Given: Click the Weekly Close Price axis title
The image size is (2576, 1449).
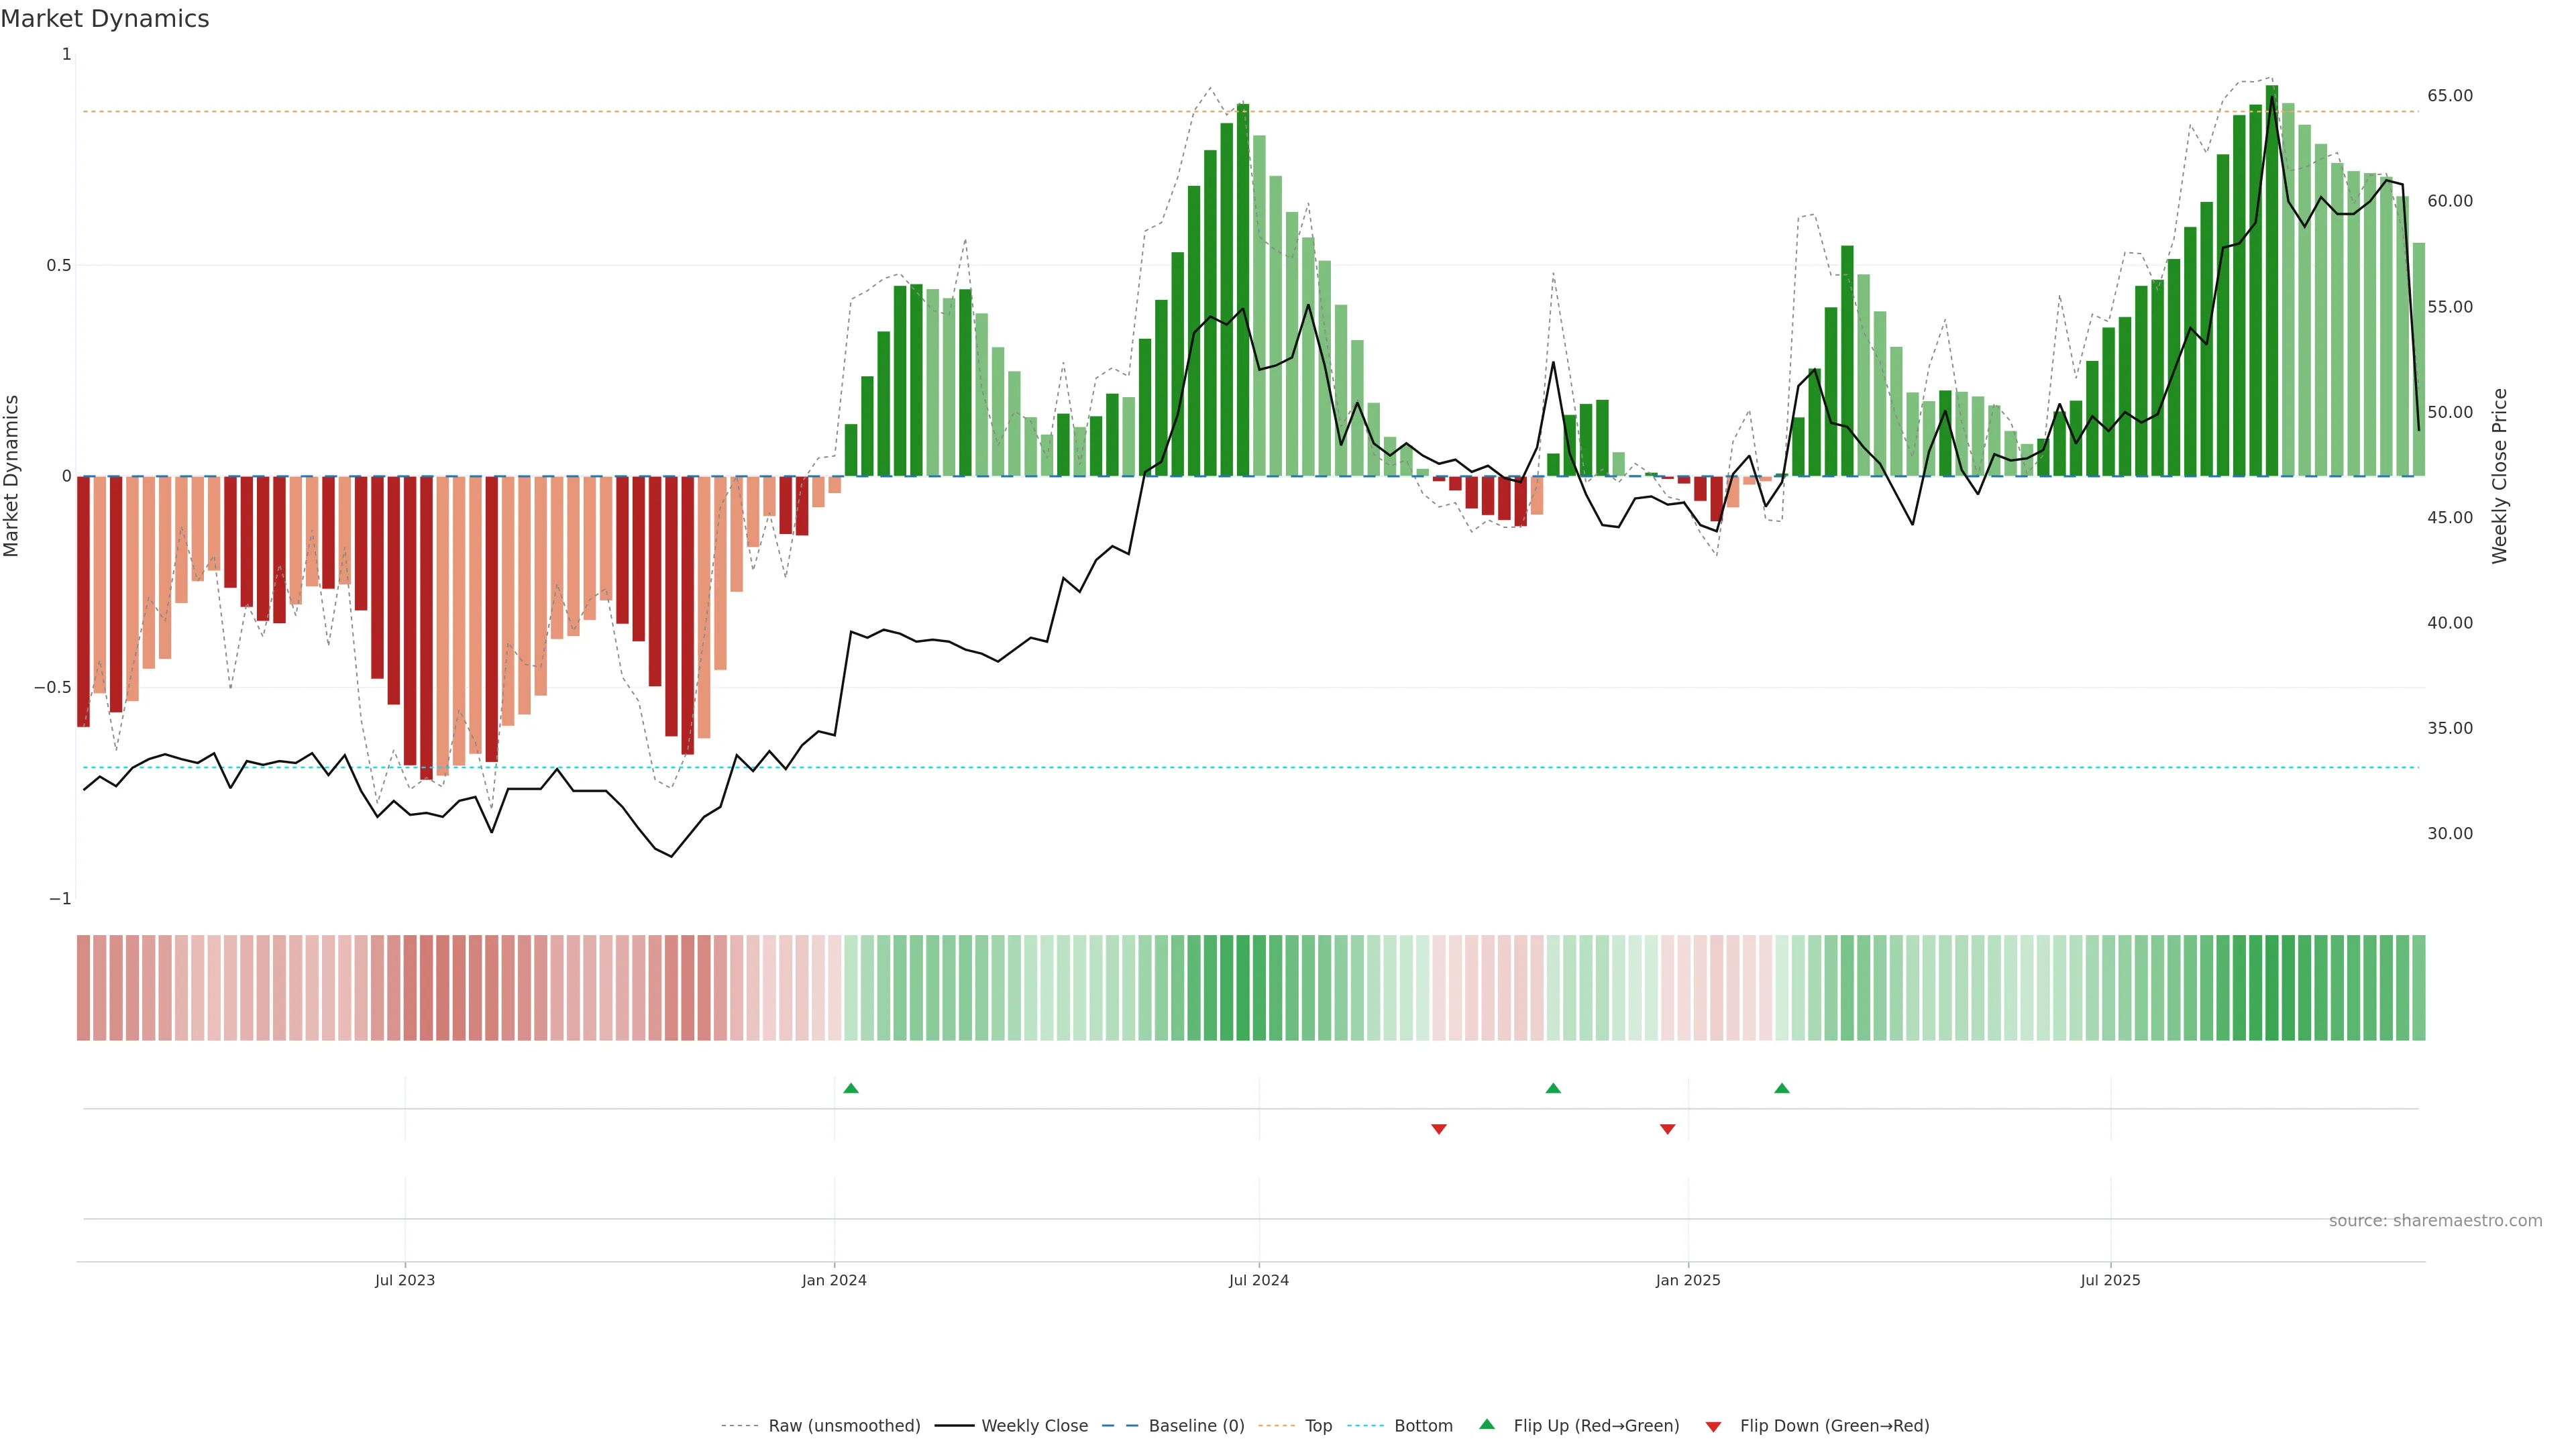Looking at the screenshot, I should pyautogui.click(x=2500, y=476).
